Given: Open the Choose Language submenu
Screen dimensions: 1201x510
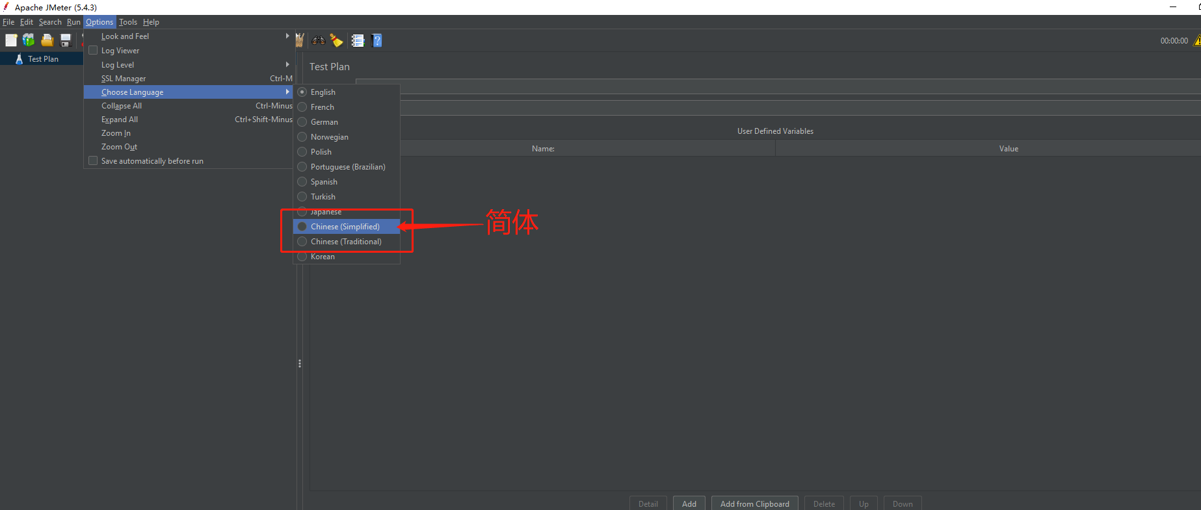Looking at the screenshot, I should point(188,92).
